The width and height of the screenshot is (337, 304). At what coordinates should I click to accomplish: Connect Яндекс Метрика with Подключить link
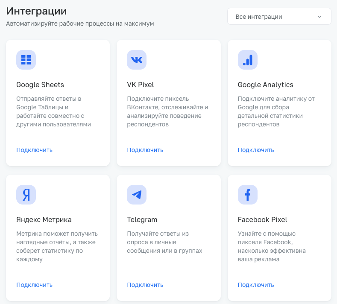coord(34,285)
